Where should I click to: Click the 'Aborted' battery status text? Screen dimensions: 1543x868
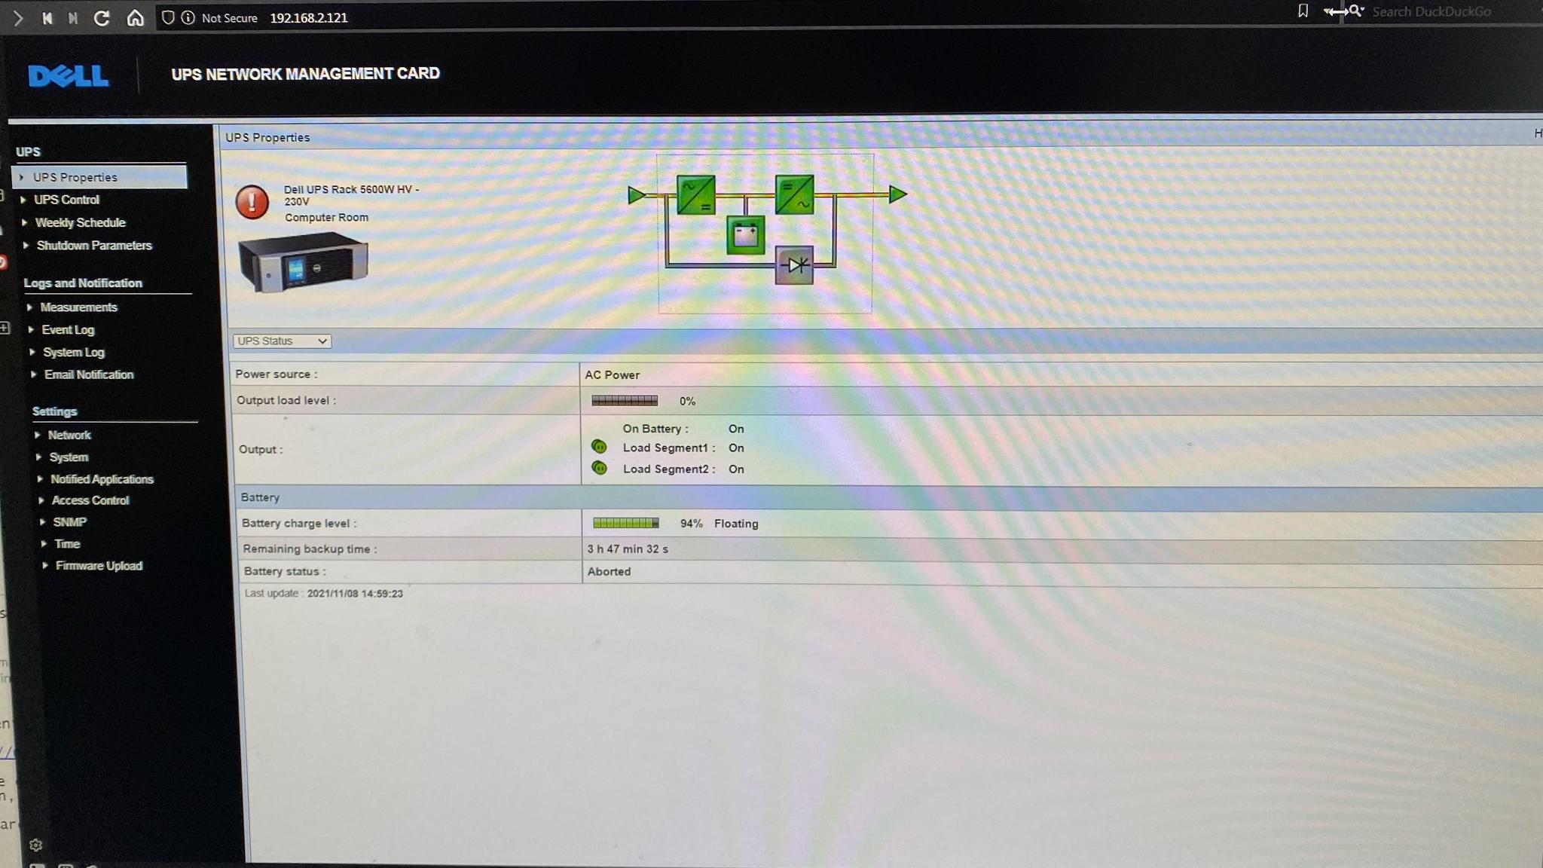609,571
